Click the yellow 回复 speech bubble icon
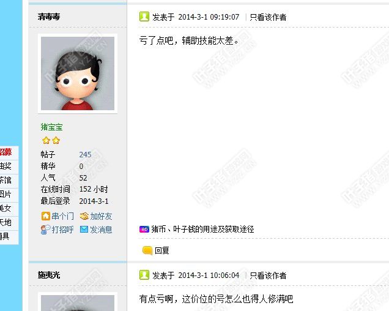Viewport: 389px width, 311px height. pos(147,250)
